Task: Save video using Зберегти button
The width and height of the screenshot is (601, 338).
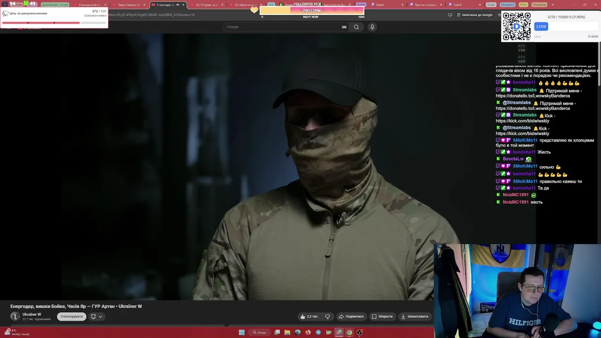Action: click(x=382, y=316)
